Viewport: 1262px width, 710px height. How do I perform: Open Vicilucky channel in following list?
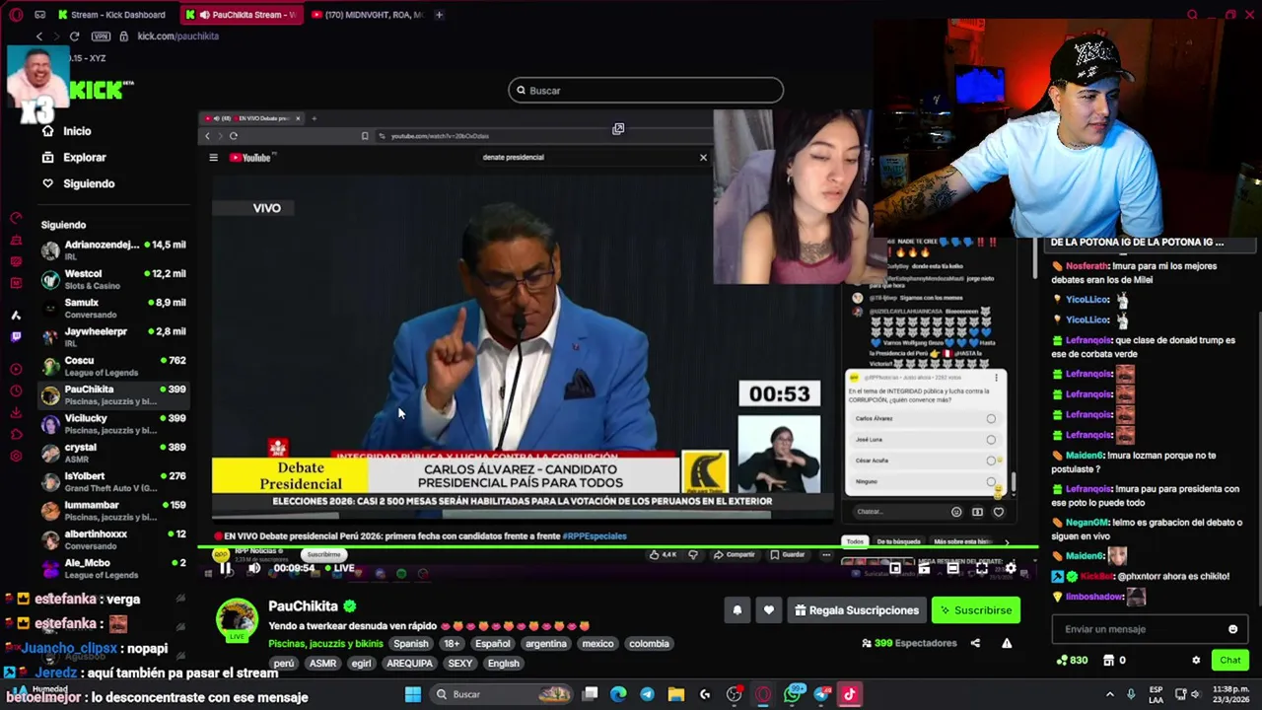pos(113,424)
